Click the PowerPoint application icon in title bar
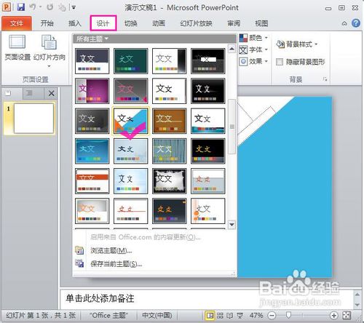364x323 pixels. pos(7,7)
